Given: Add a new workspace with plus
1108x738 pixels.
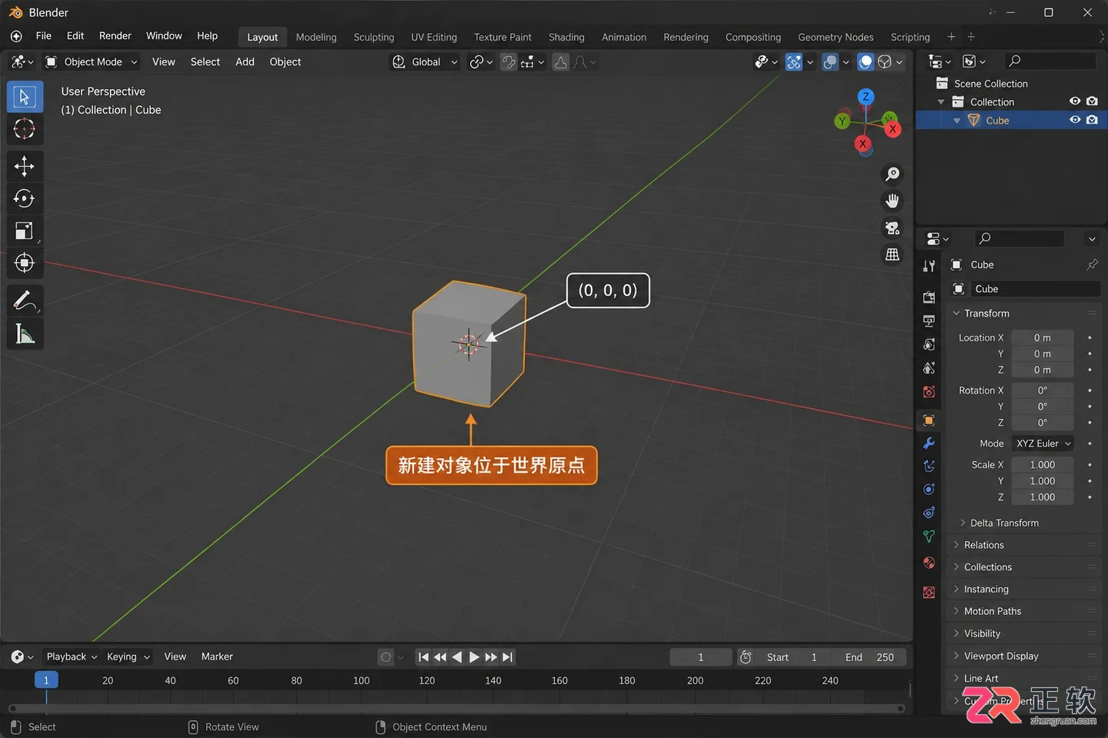Looking at the screenshot, I should 951,37.
